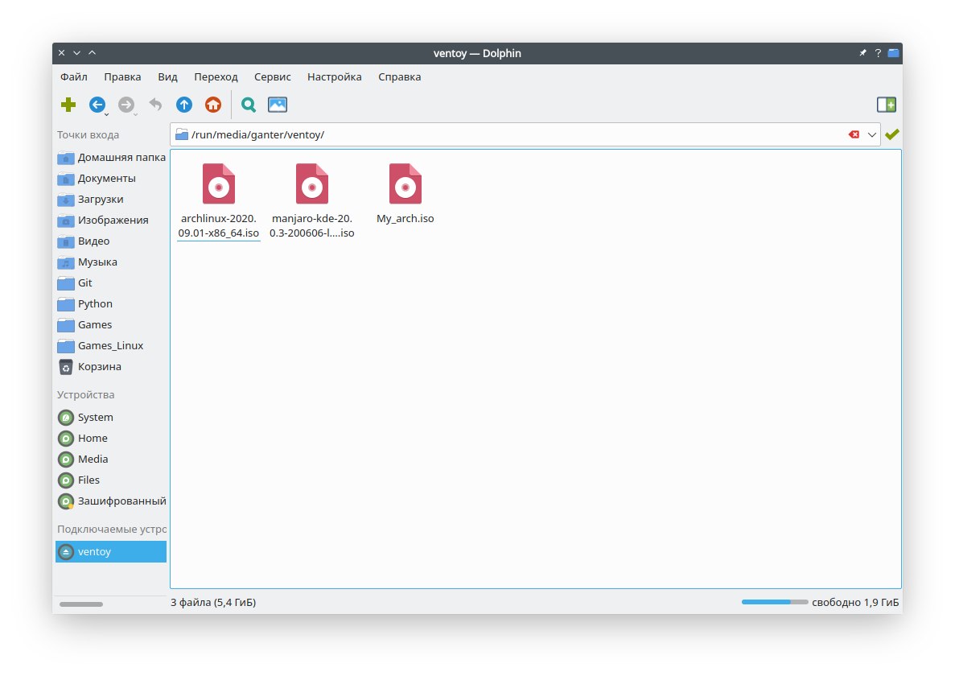This screenshot has height=676, width=955.
Task: Open the Правка menu
Action: pos(122,76)
